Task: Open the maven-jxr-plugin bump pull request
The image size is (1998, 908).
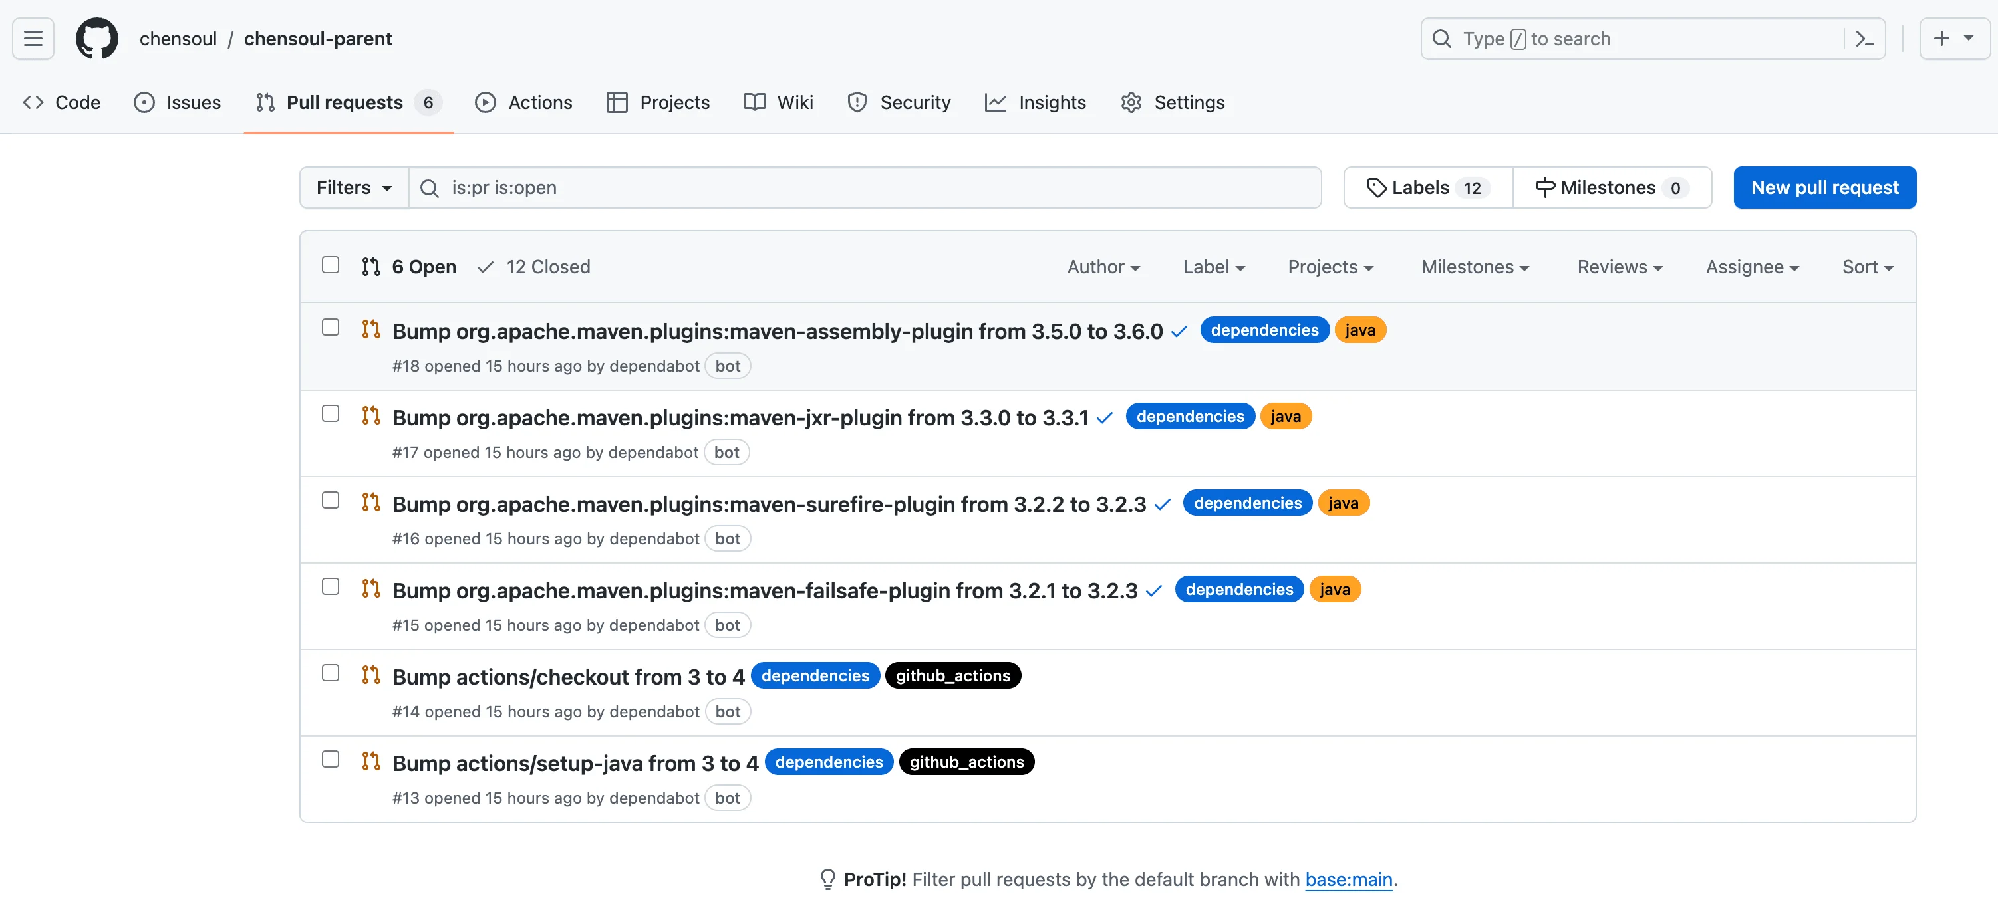Action: (740, 417)
